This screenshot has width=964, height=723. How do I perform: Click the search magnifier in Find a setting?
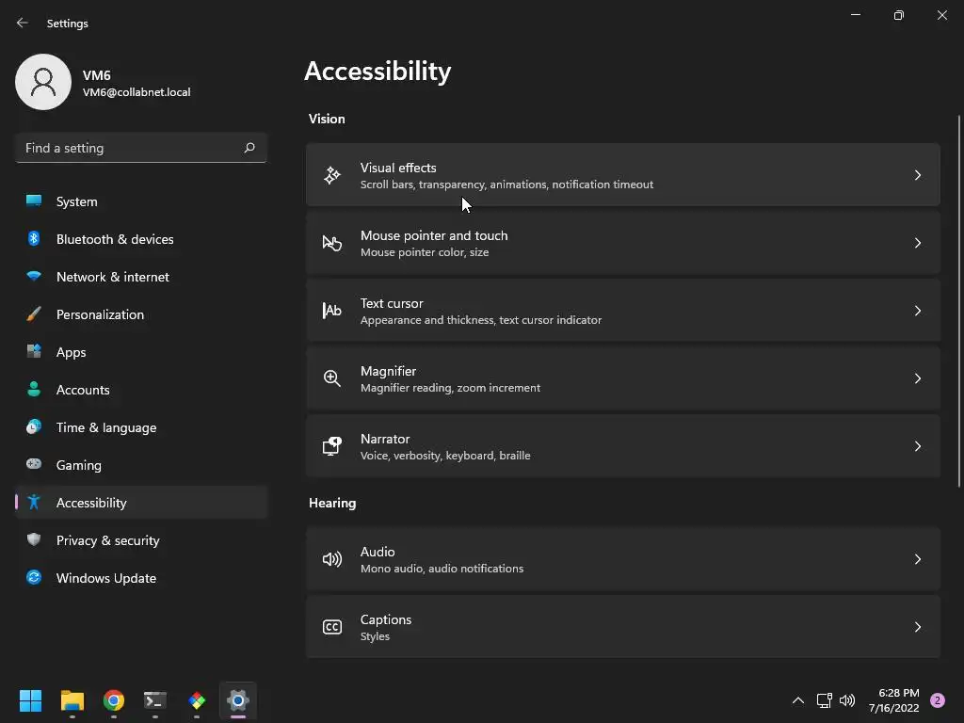tap(249, 148)
